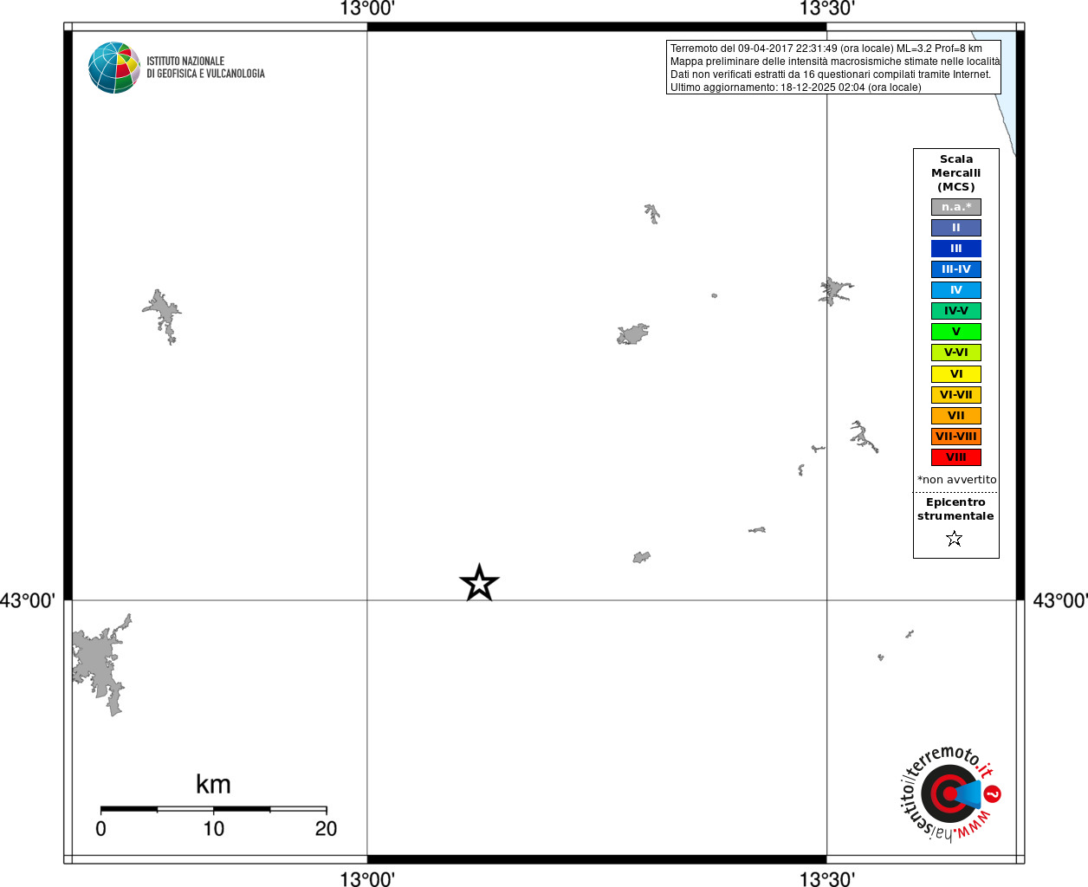Click the epicenter star on the map
The width and height of the screenshot is (1088, 887).
479,583
